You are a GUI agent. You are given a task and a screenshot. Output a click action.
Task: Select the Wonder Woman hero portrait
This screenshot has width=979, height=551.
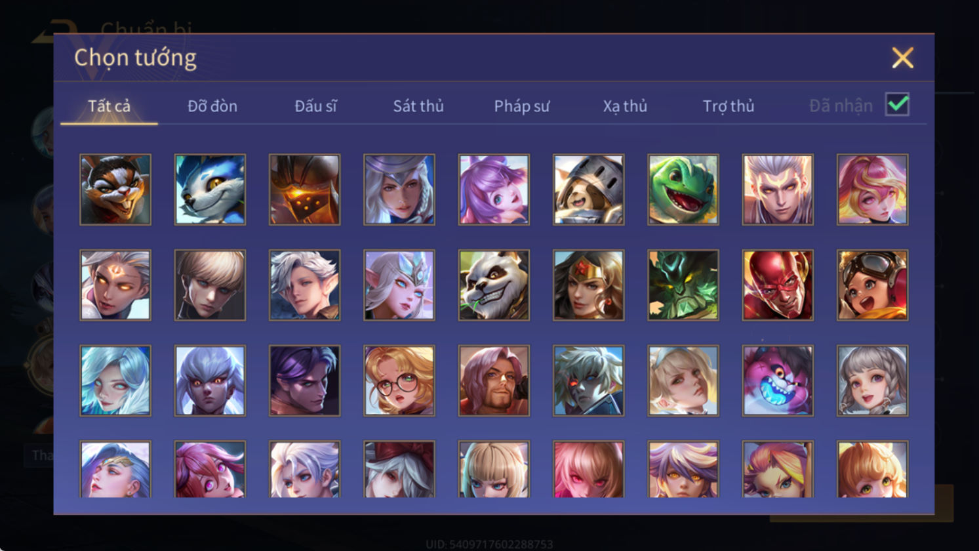pyautogui.click(x=588, y=285)
